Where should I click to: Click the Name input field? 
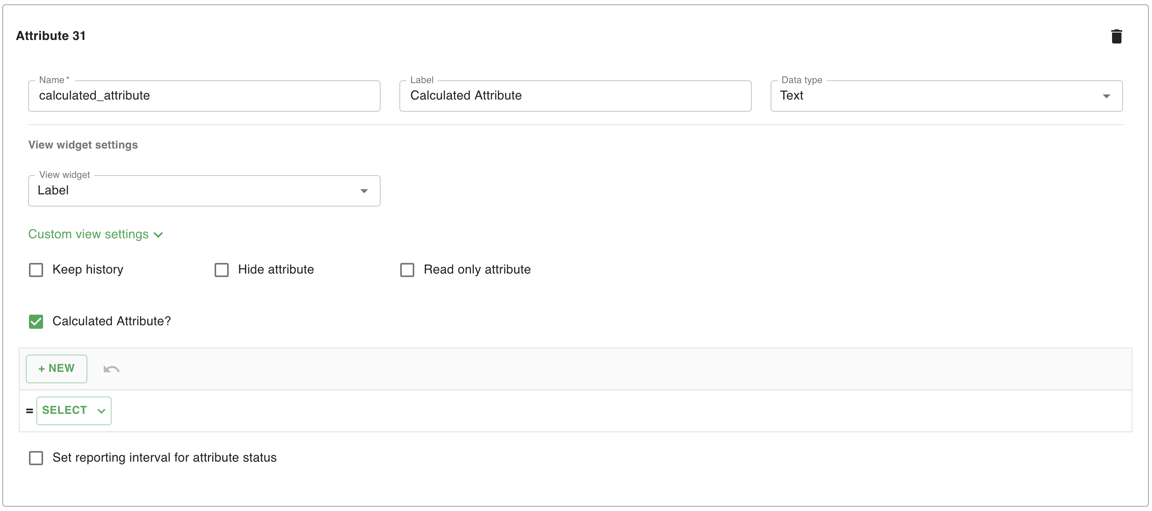pos(204,96)
